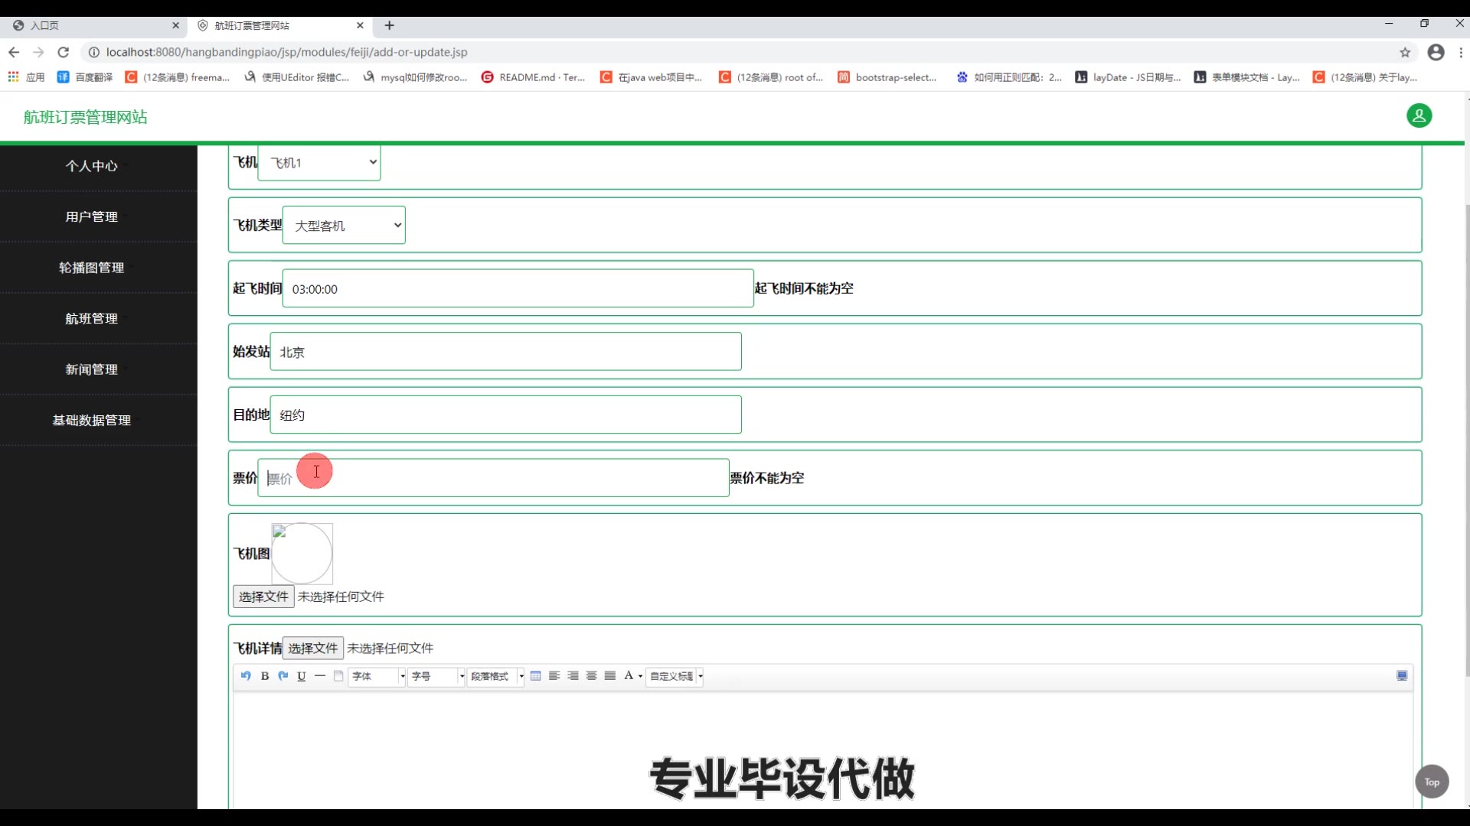Expand the 段落格式 paragraph format dropdown

coord(521,677)
